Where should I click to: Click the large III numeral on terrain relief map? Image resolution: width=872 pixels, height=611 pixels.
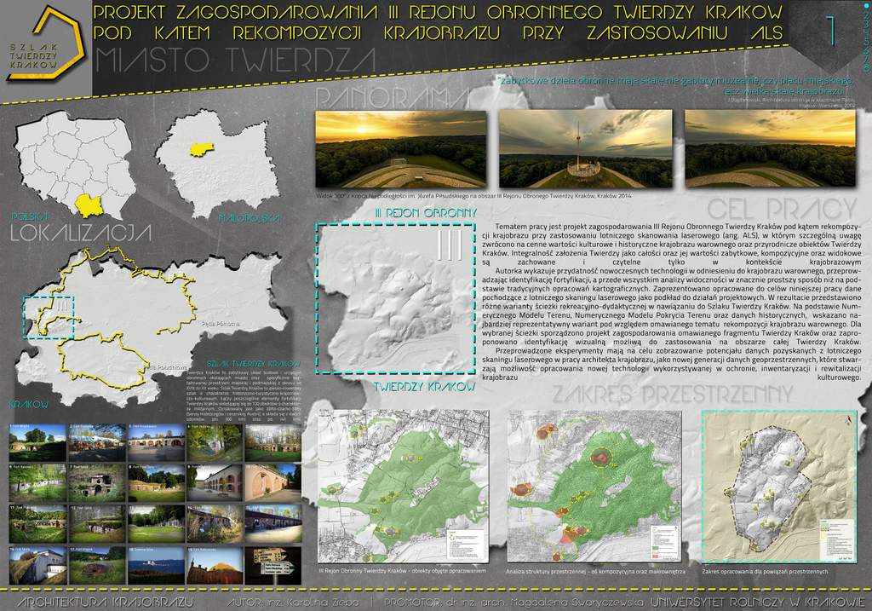pos(449,243)
